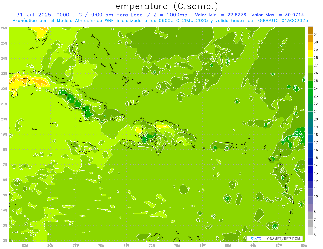Screen dimensions: 323x249
Task: Click legend value 20
Action: click(316, 119)
